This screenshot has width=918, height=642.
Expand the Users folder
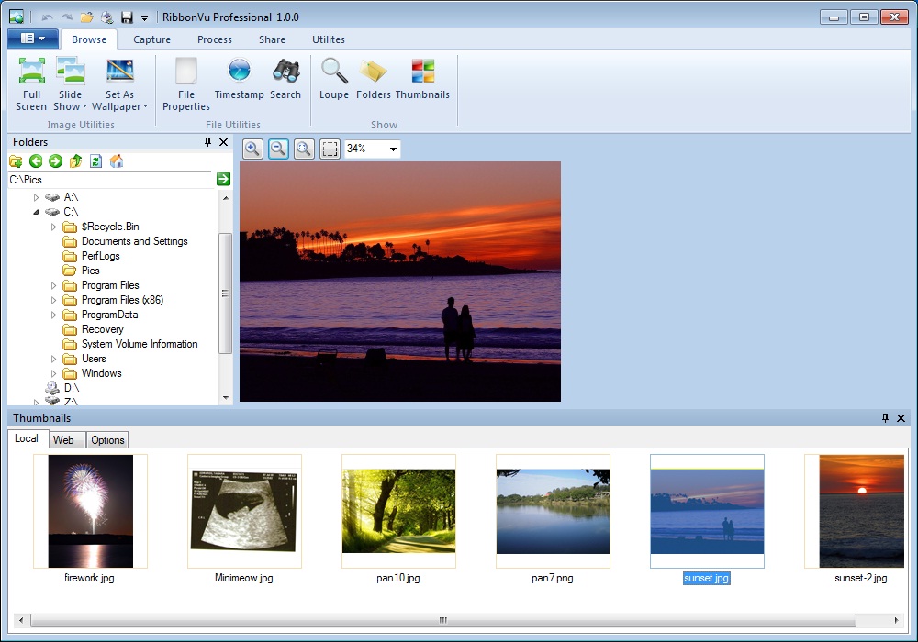[x=54, y=359]
